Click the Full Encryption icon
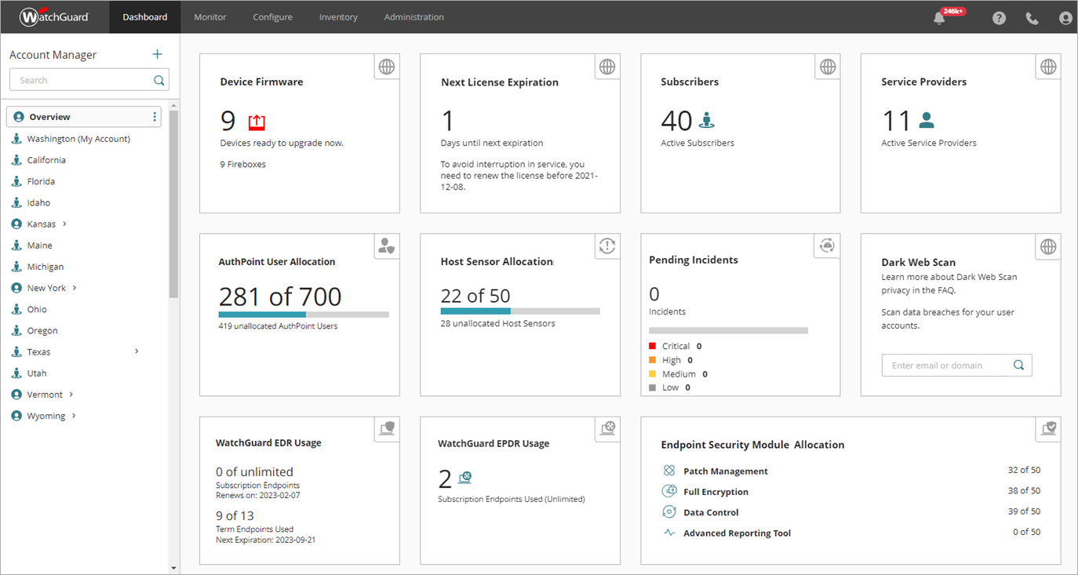Viewport: 1078px width, 575px height. pyautogui.click(x=669, y=491)
